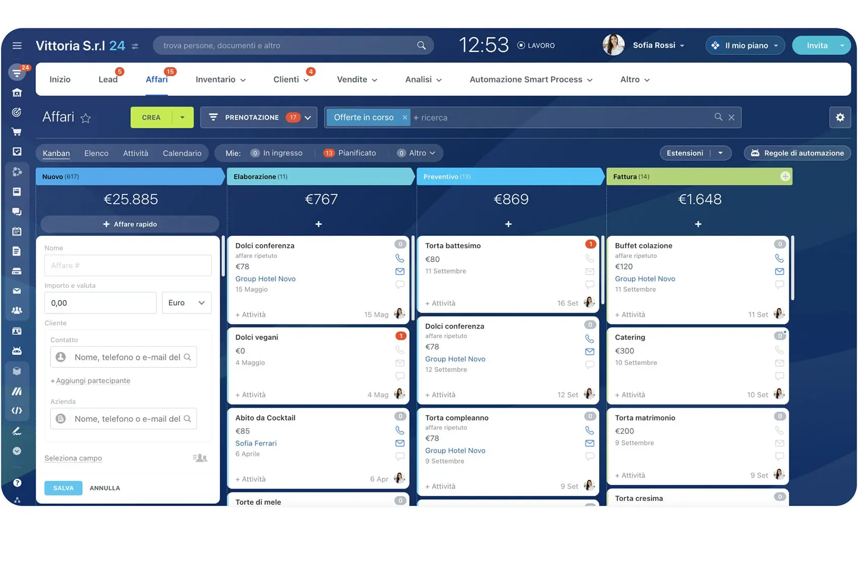Screen dimensions: 858x570
Task: Open the help question mark icon
Action: 17,483
